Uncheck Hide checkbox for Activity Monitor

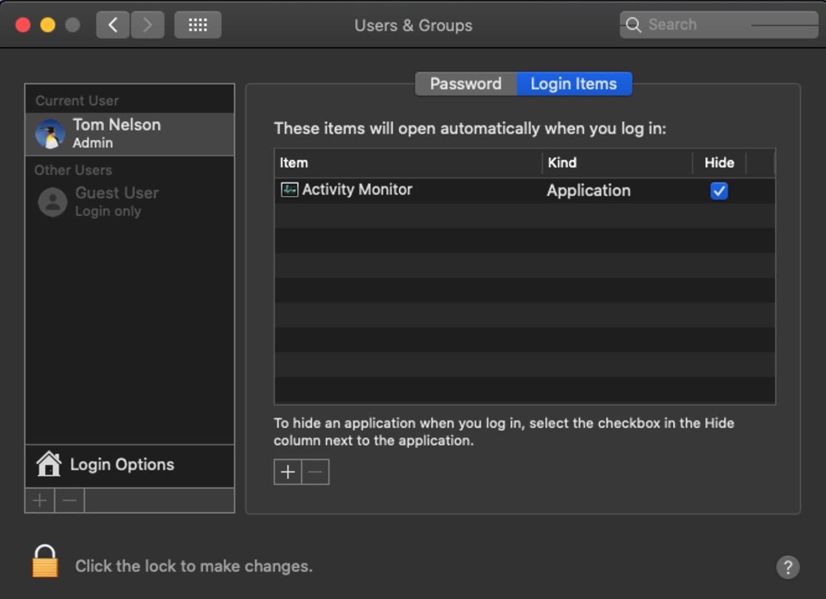click(x=719, y=191)
